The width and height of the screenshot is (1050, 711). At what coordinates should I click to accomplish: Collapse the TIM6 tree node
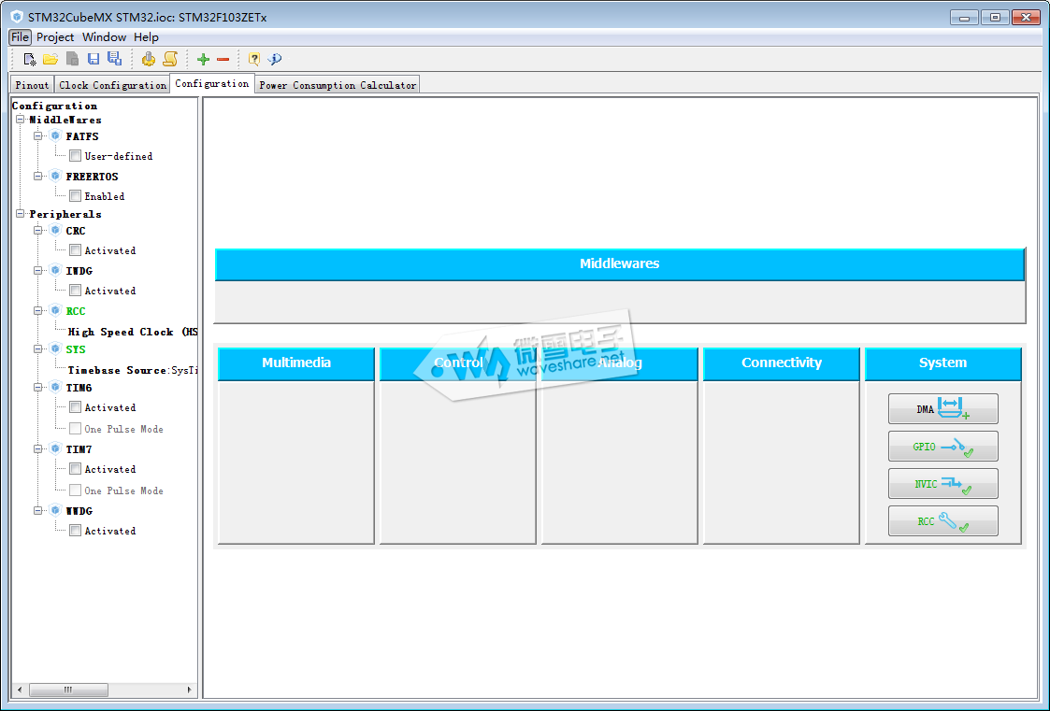38,388
